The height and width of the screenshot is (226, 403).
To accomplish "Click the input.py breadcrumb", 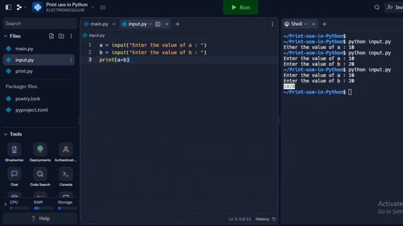I will 94,35.
